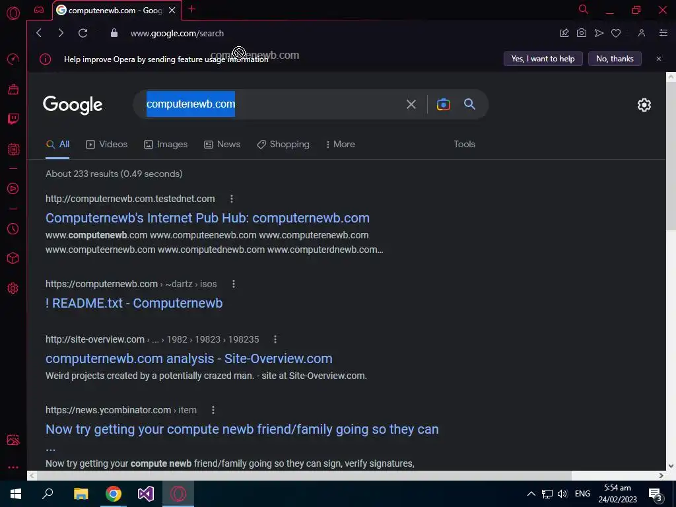Open Settings gear in Opera sidebar
Viewport: 676px width, 507px height.
click(x=13, y=288)
